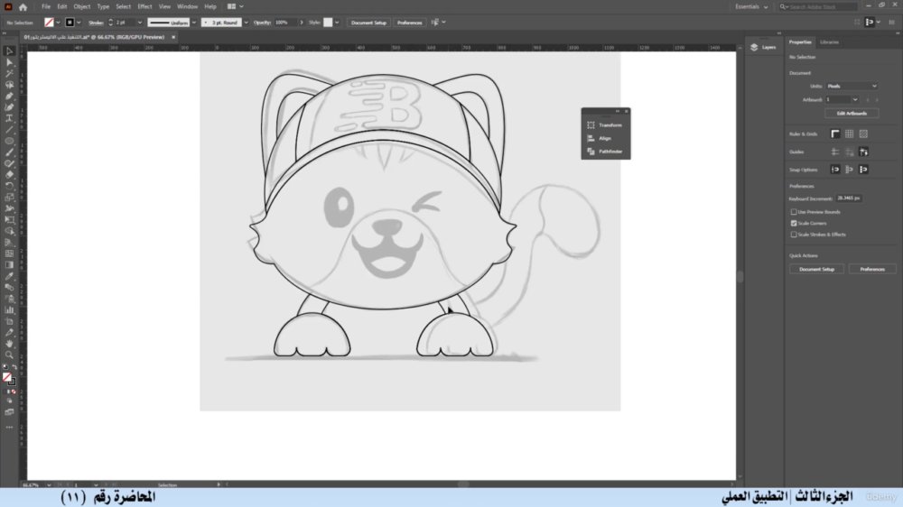
Task: Click the fill box in toolbar
Action: tap(7, 377)
